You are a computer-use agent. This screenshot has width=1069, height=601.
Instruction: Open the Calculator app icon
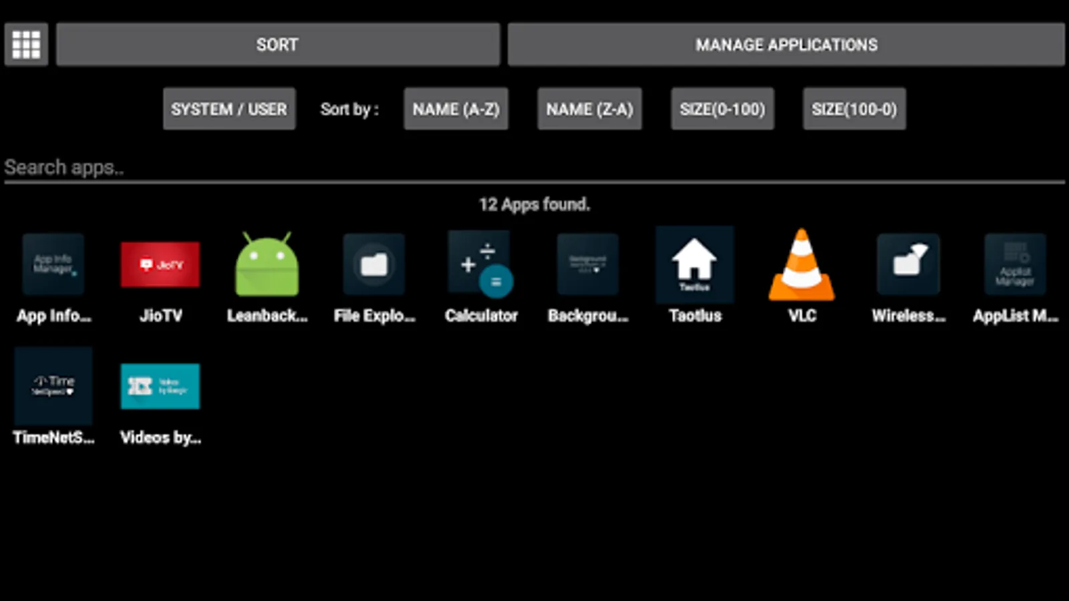(x=481, y=264)
